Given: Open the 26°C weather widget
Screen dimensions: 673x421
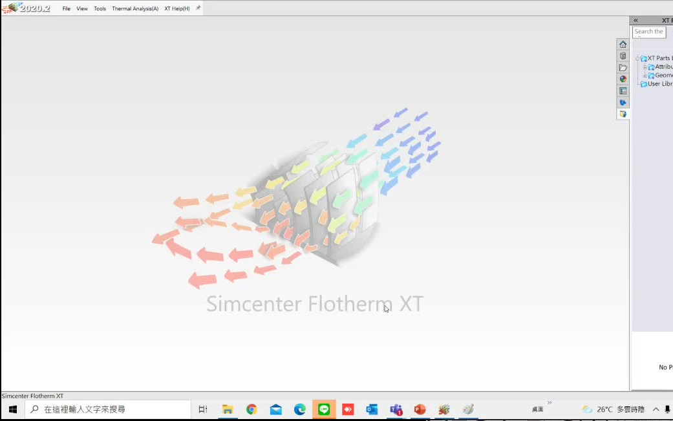Looking at the screenshot, I should click(614, 409).
